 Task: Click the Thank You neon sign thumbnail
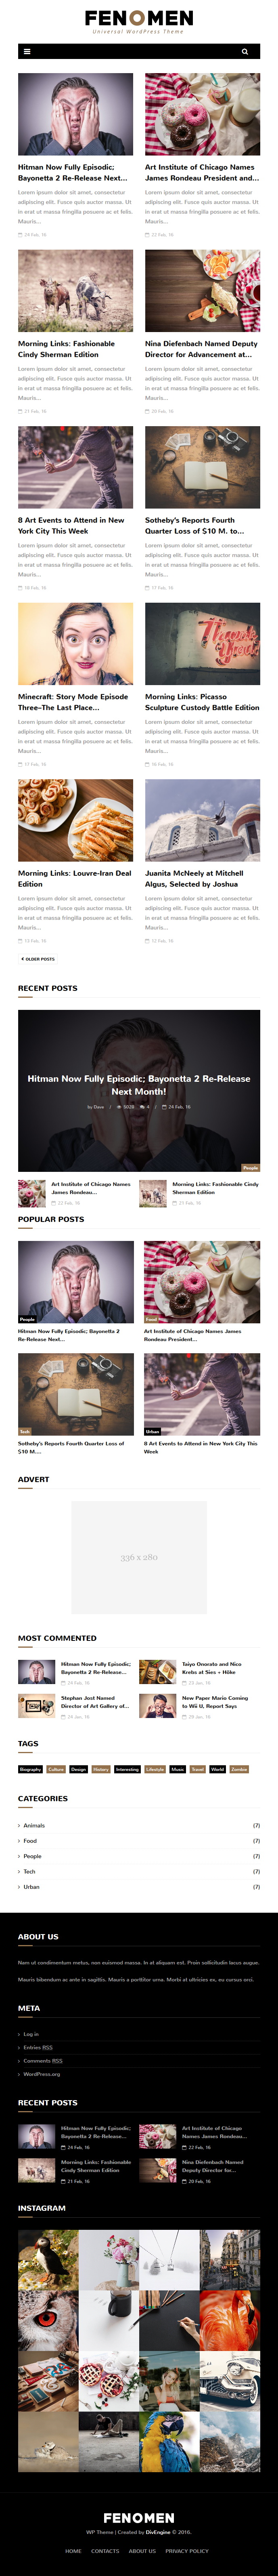(202, 643)
